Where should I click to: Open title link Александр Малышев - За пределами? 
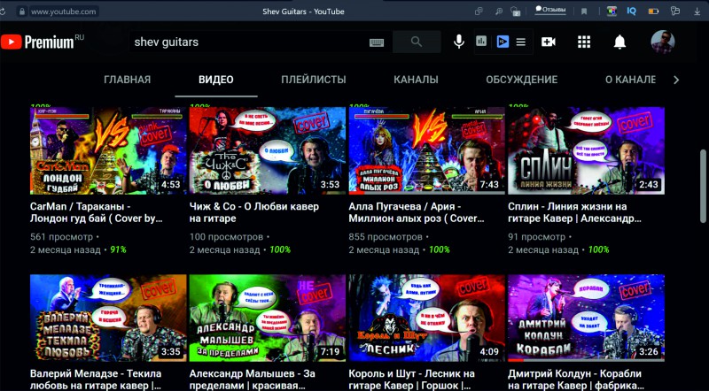point(253,379)
